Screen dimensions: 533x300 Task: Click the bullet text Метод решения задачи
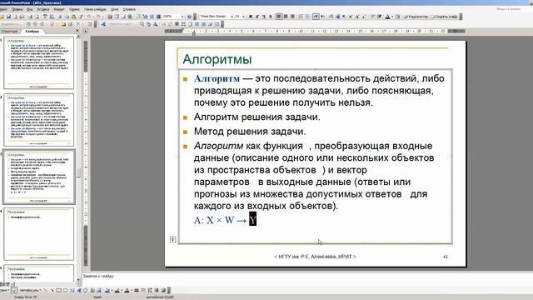(x=250, y=132)
